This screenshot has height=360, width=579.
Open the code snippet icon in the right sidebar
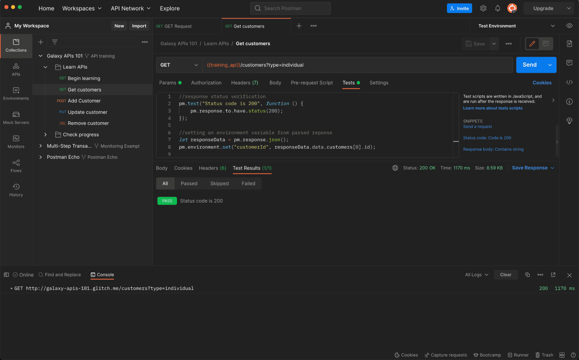click(x=569, y=82)
